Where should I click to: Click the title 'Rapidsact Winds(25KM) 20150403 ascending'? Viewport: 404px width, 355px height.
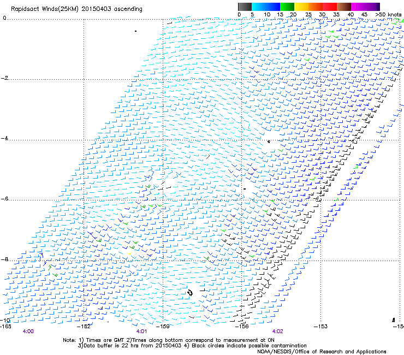pos(76,9)
